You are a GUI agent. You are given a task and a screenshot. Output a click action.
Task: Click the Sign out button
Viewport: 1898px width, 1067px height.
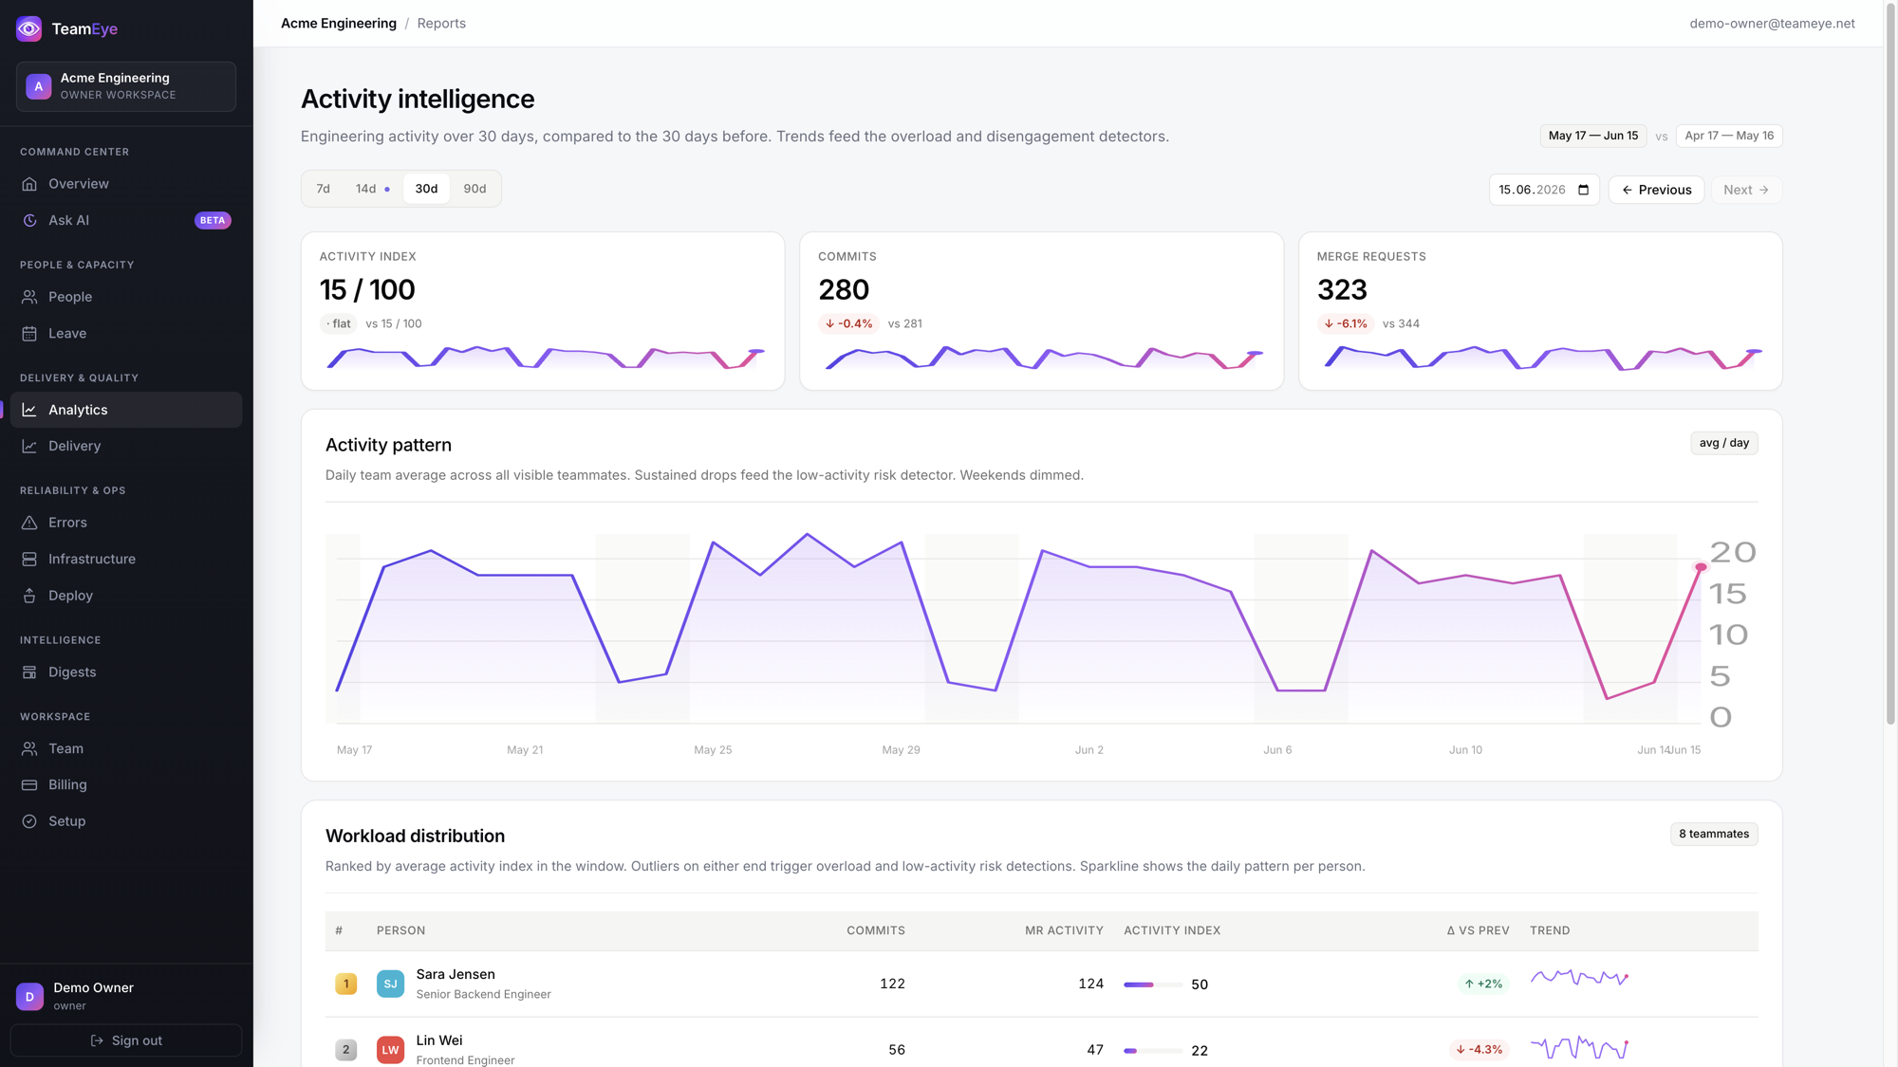pos(126,1040)
